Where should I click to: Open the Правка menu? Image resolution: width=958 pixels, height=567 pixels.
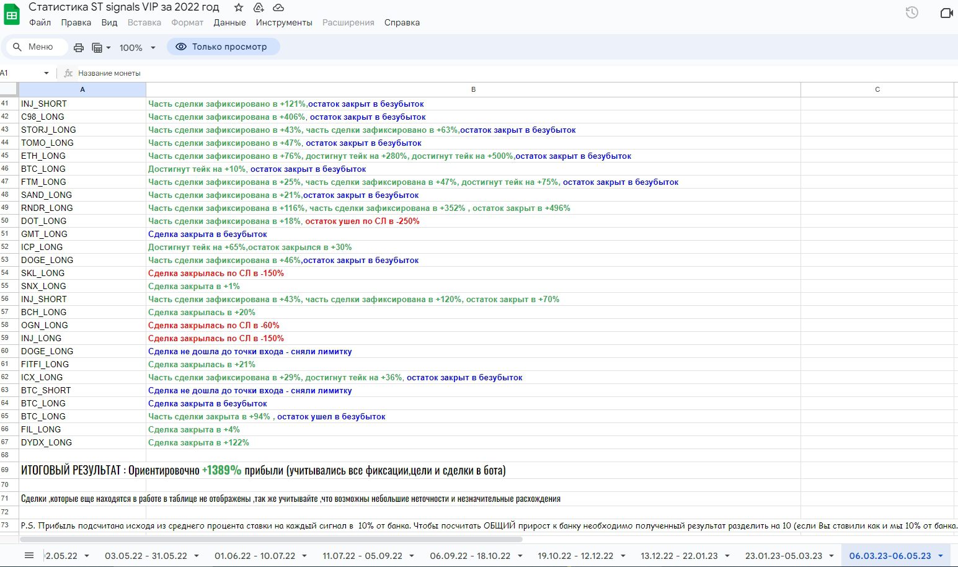click(x=76, y=22)
